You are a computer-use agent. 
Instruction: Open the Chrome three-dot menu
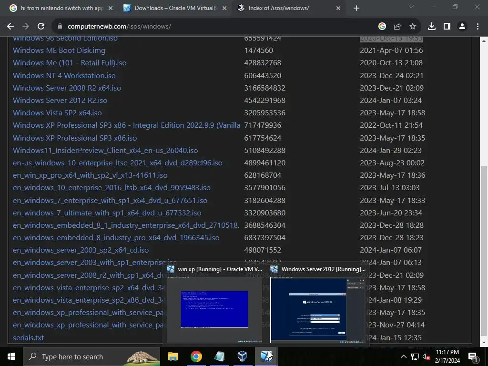click(x=478, y=27)
